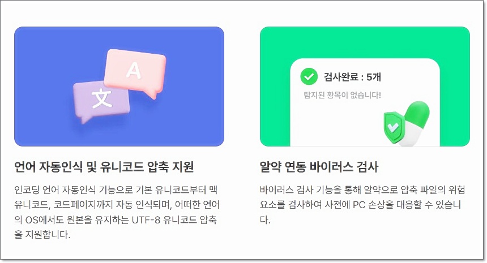Click the green virus scan banner image
Screen dimensions: 487x263
pos(365,87)
